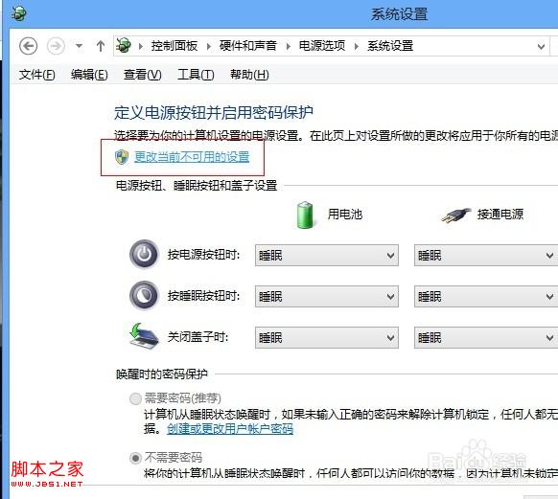This screenshot has height=499, width=558.
Task: Open the 按电源按钮时 battery dropdown
Action: coord(327,255)
